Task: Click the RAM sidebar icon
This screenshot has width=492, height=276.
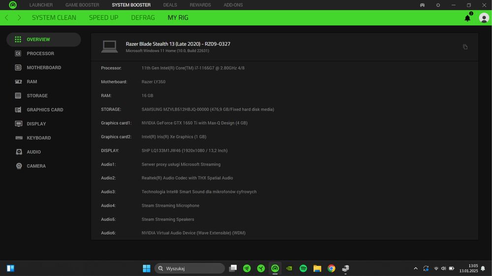Action: coord(18,82)
